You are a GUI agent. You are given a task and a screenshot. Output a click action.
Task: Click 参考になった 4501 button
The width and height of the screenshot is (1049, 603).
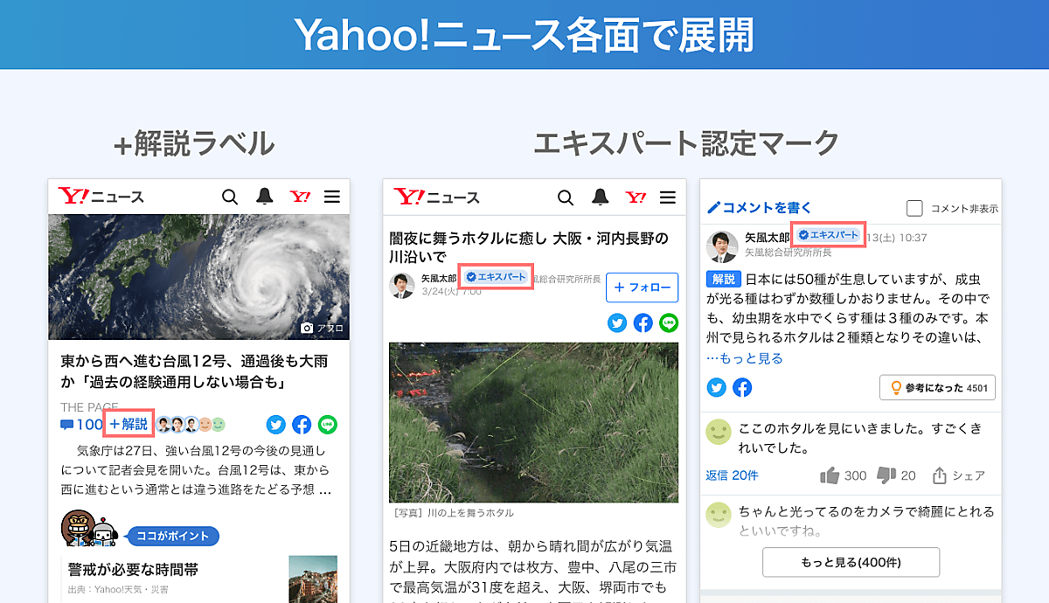[x=937, y=387]
